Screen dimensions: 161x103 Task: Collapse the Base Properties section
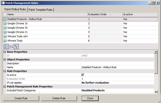coord(5,52)
